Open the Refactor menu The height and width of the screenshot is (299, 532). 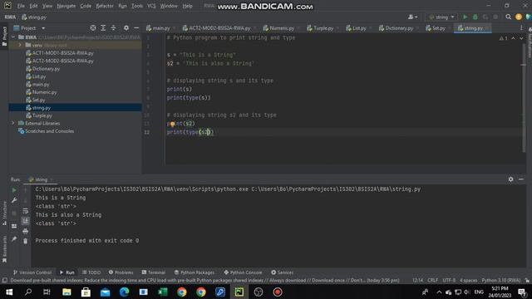[x=105, y=6]
